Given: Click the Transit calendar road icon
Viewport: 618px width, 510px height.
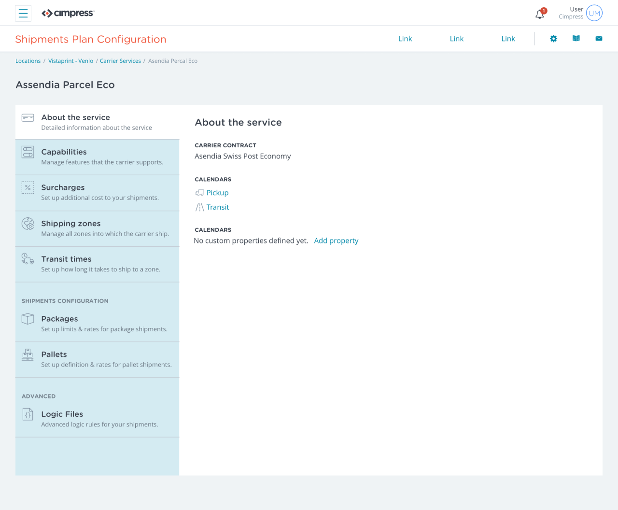Looking at the screenshot, I should pos(199,207).
